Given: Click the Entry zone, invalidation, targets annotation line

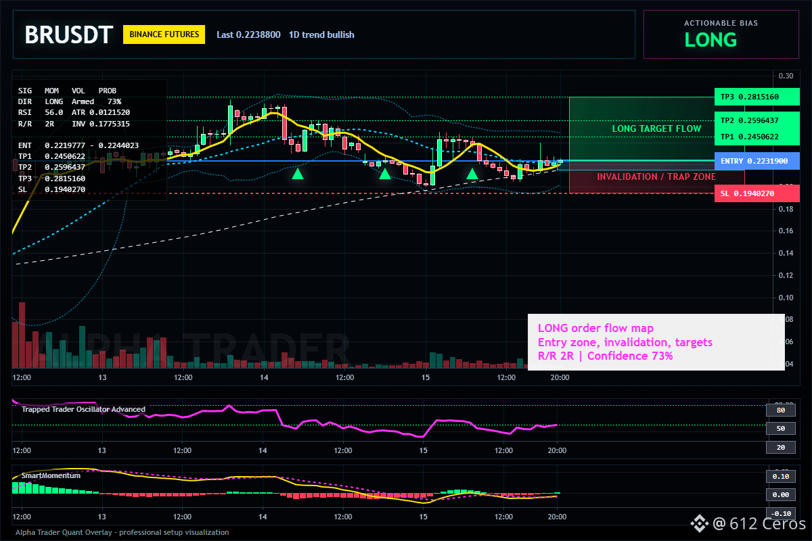Looking at the screenshot, I should 625,342.
